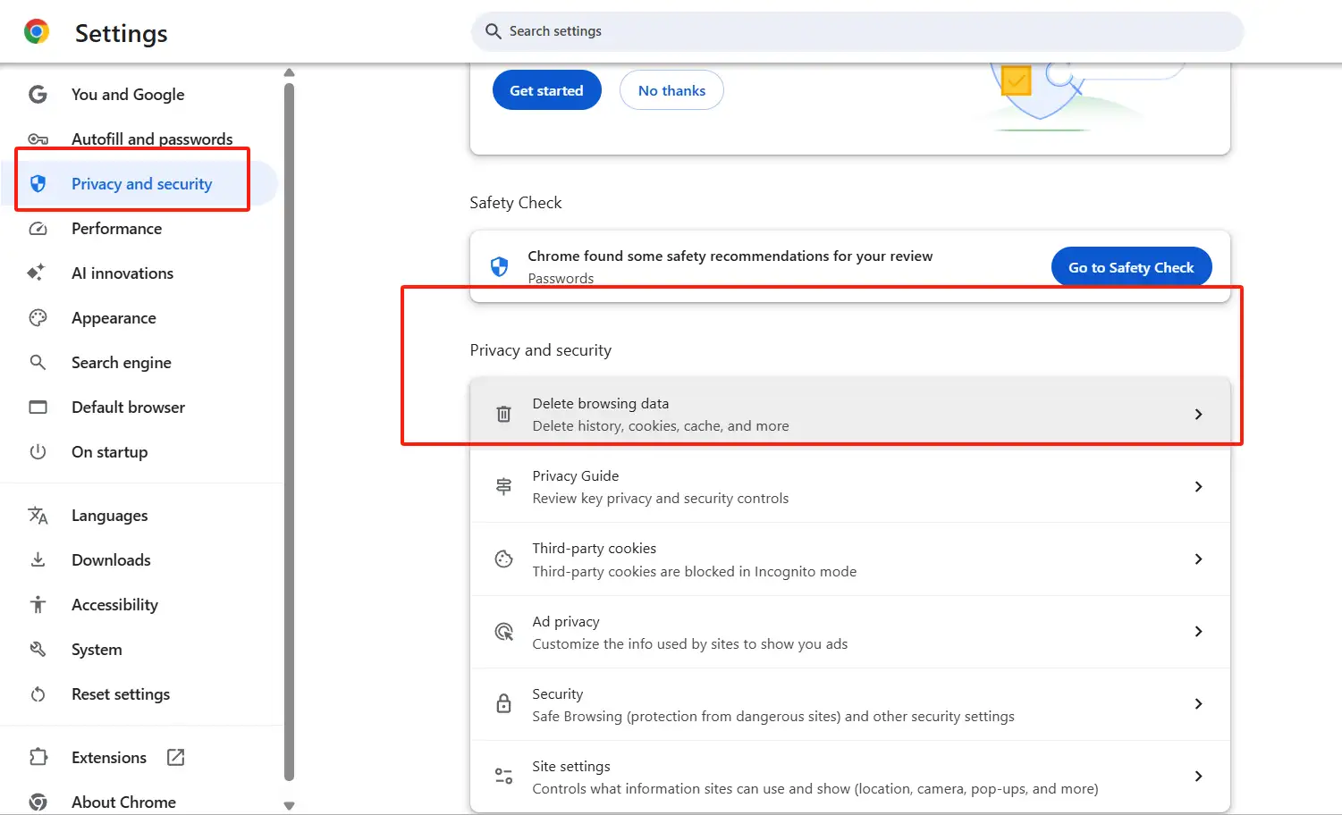Open Site settings via its right chevron
This screenshot has height=815, width=1342.
click(x=1199, y=776)
